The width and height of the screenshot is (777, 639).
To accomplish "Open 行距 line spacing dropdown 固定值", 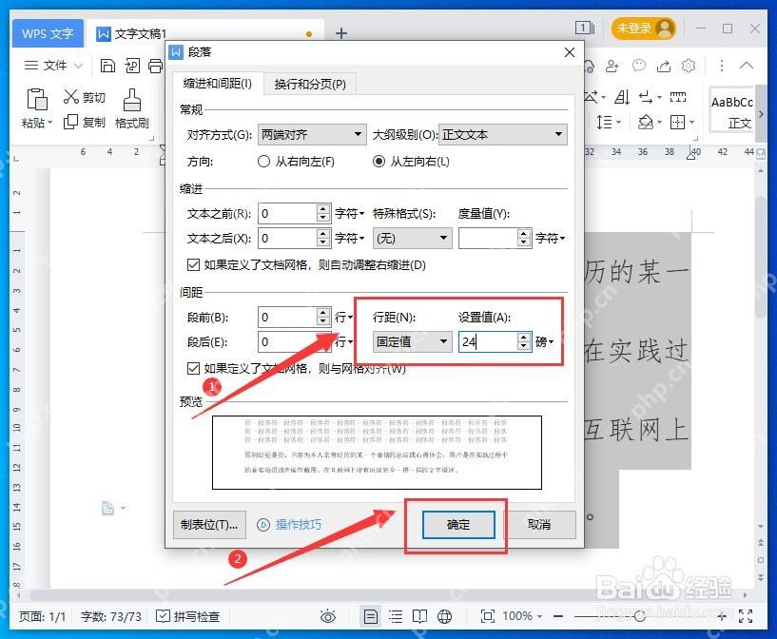I will click(412, 341).
